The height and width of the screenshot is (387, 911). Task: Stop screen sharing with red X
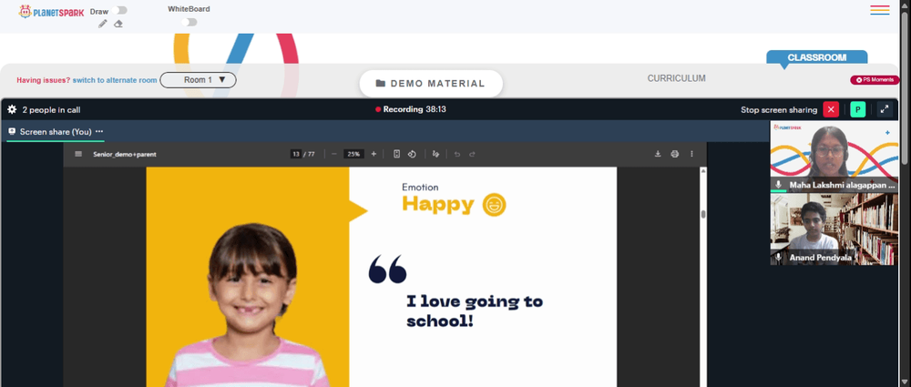[831, 109]
